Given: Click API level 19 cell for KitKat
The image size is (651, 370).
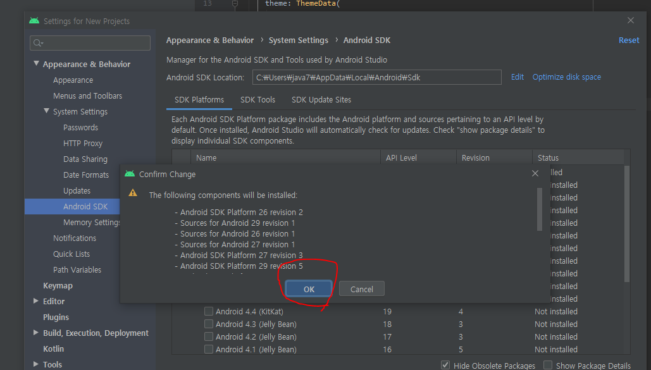Looking at the screenshot, I should [387, 311].
